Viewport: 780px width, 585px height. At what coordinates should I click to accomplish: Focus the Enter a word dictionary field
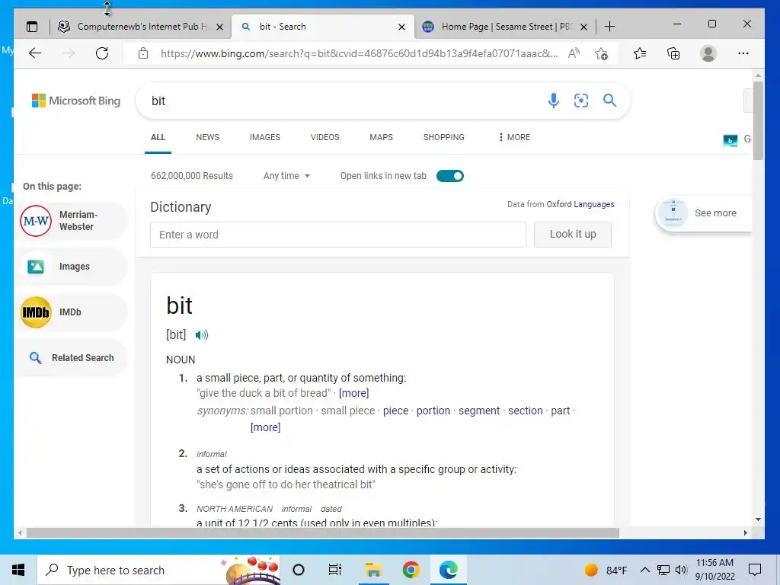coord(337,235)
